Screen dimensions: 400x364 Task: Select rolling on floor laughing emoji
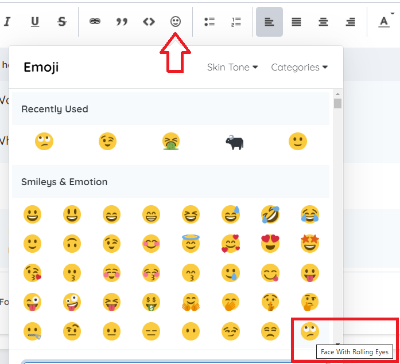(270, 214)
